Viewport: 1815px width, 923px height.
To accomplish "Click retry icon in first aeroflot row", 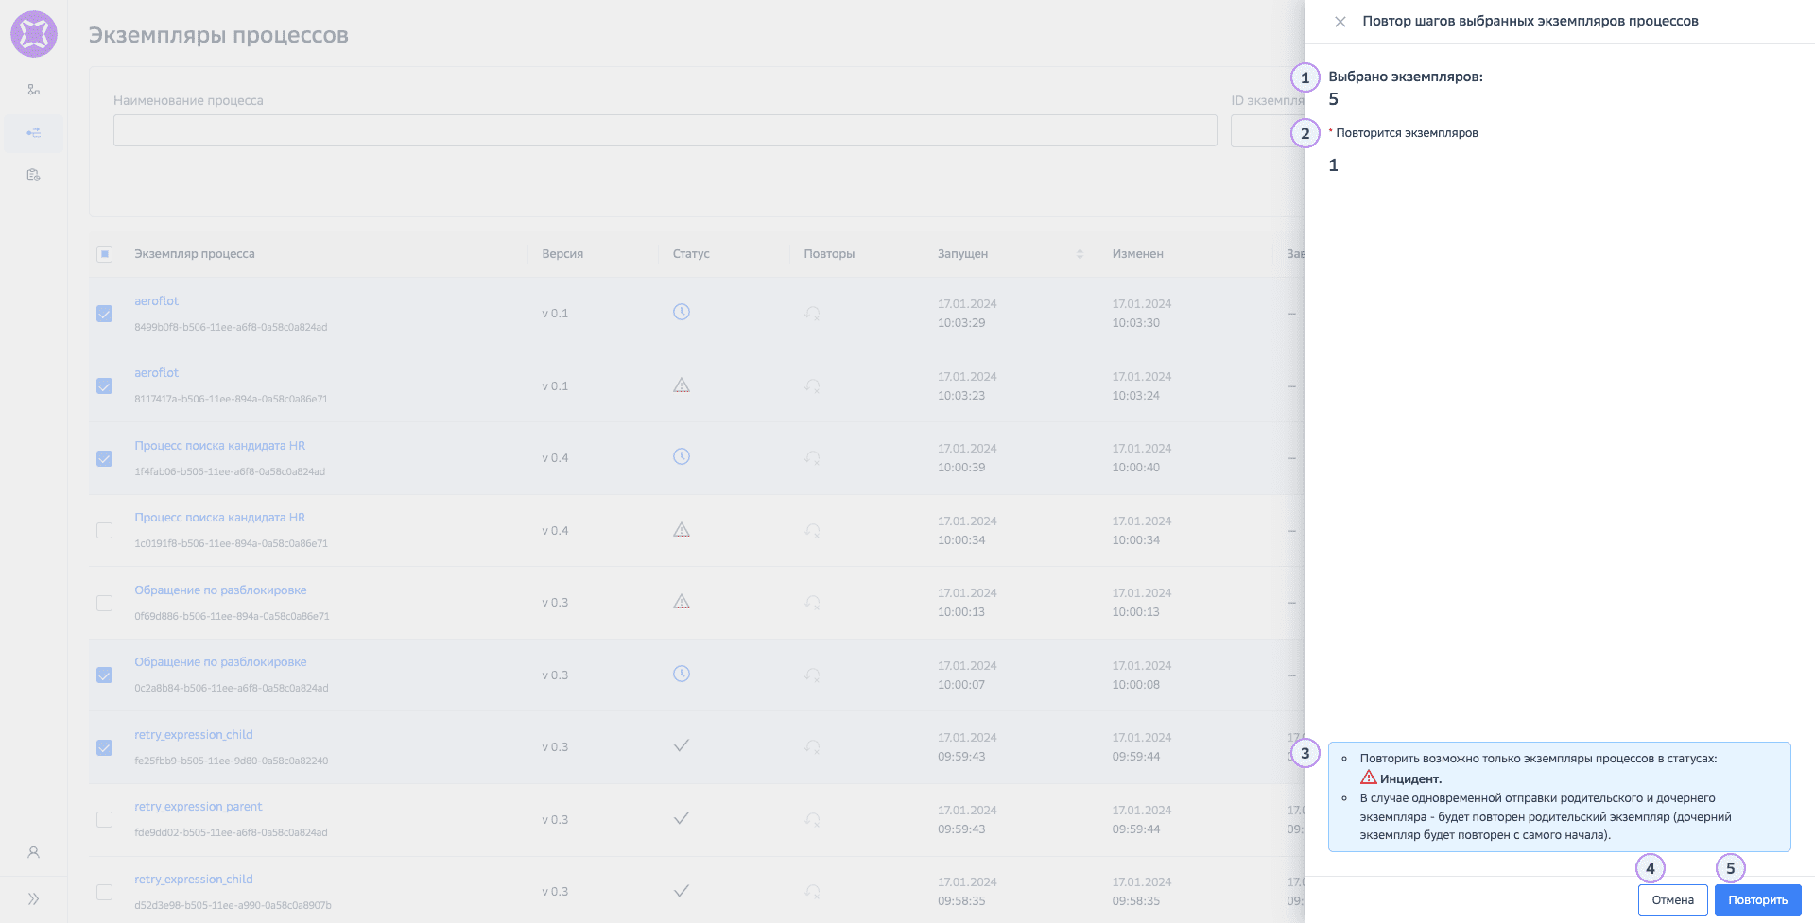I will (812, 314).
